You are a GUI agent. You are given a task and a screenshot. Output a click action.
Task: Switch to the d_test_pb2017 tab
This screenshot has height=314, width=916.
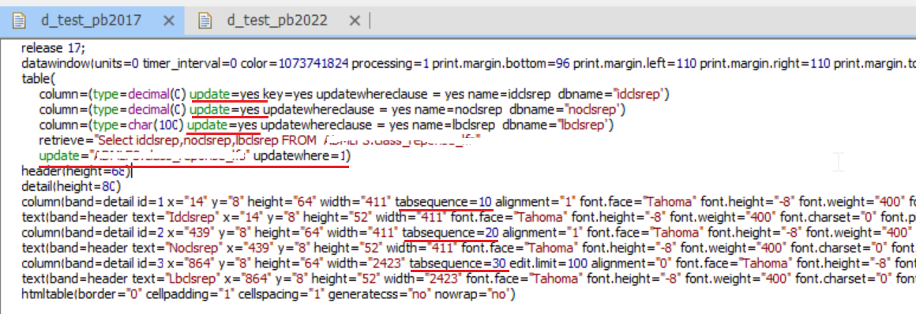click(x=91, y=21)
